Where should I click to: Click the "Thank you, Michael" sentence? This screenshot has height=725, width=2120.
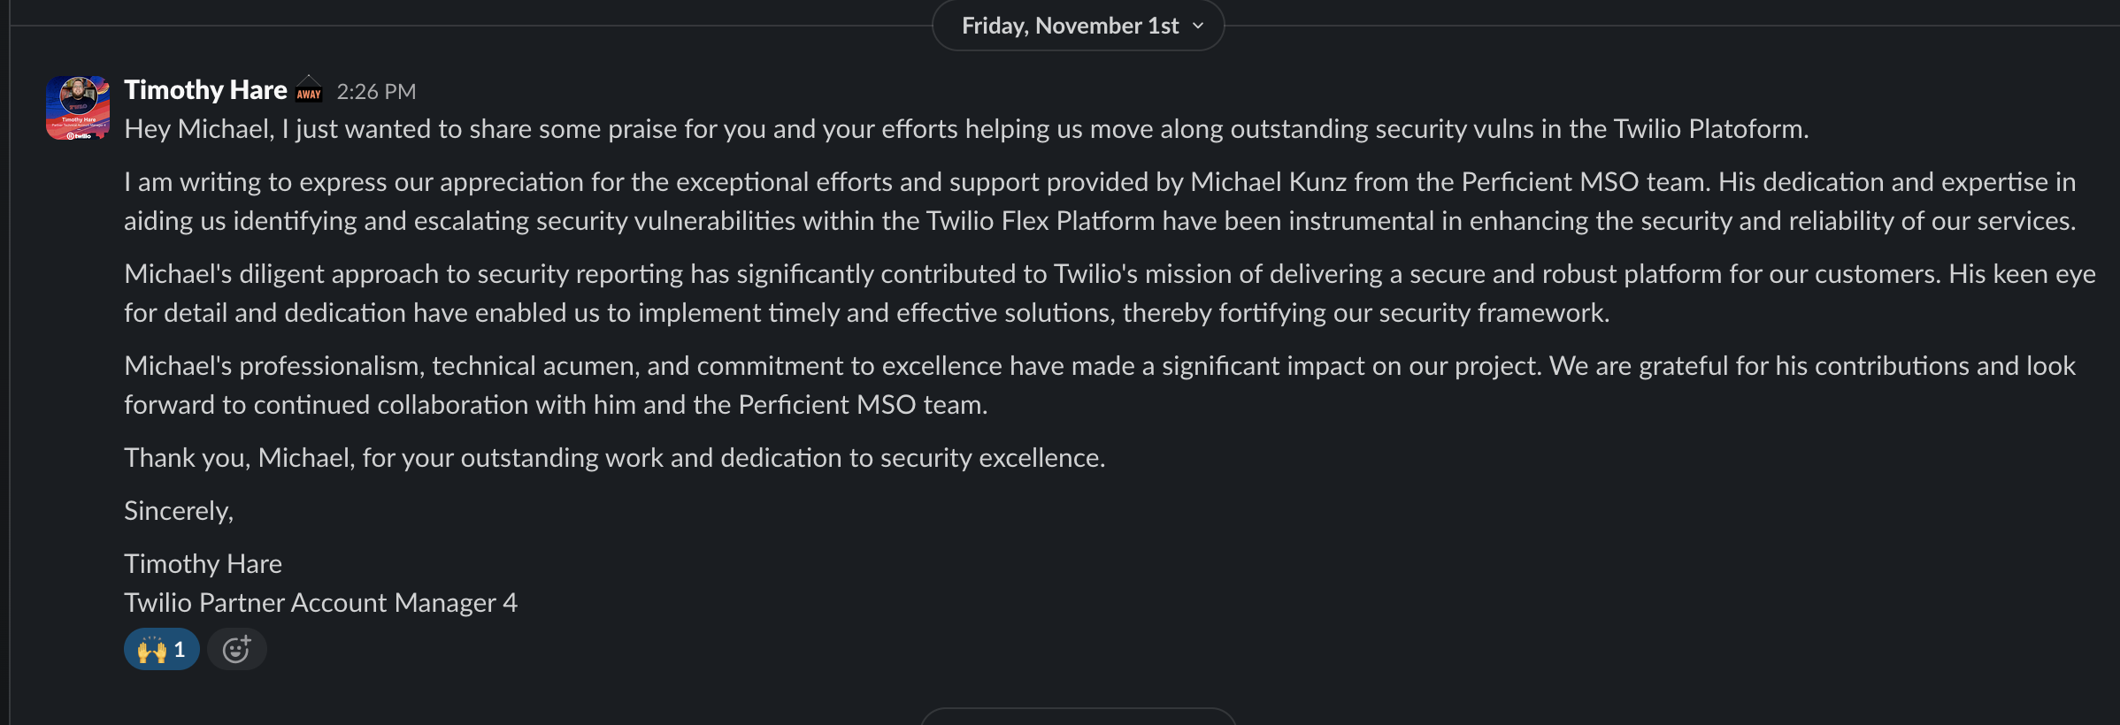[x=614, y=458]
